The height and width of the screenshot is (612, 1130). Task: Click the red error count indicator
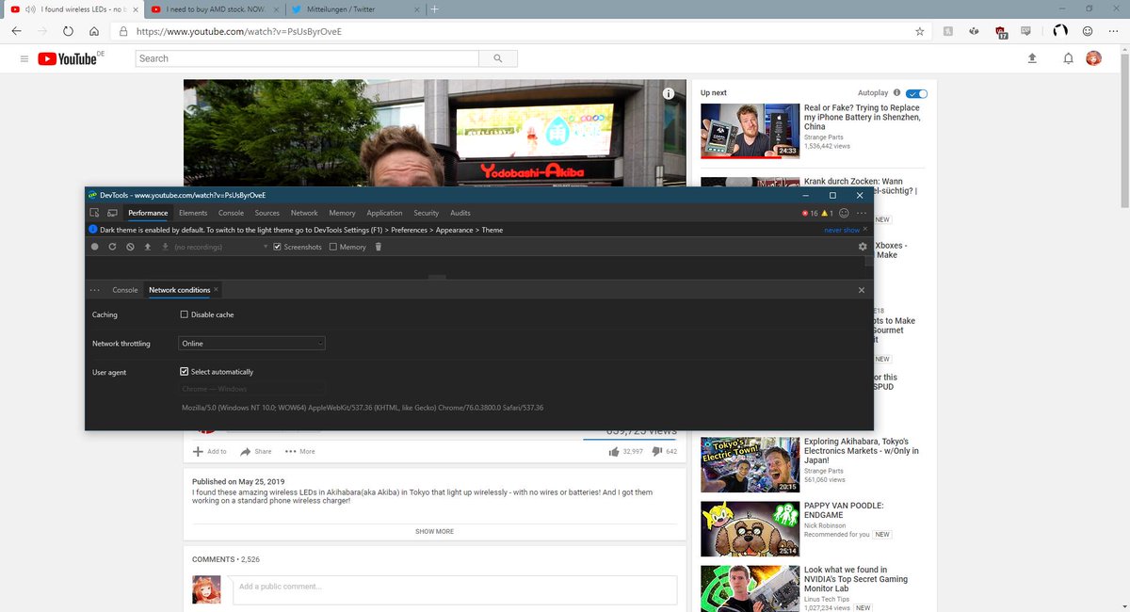tap(809, 213)
